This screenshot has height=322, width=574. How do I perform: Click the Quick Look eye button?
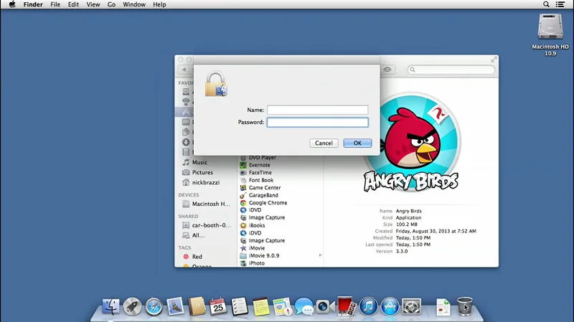[387, 70]
